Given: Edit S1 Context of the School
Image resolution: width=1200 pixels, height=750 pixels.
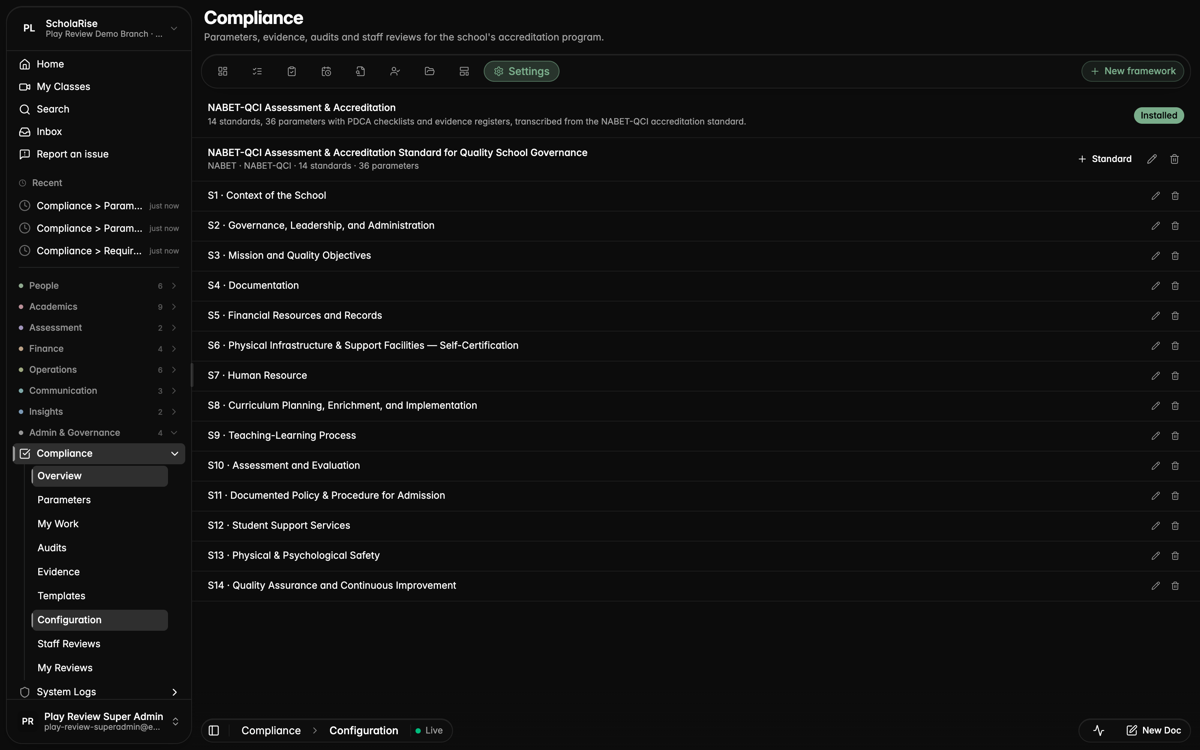Looking at the screenshot, I should coord(1155,196).
